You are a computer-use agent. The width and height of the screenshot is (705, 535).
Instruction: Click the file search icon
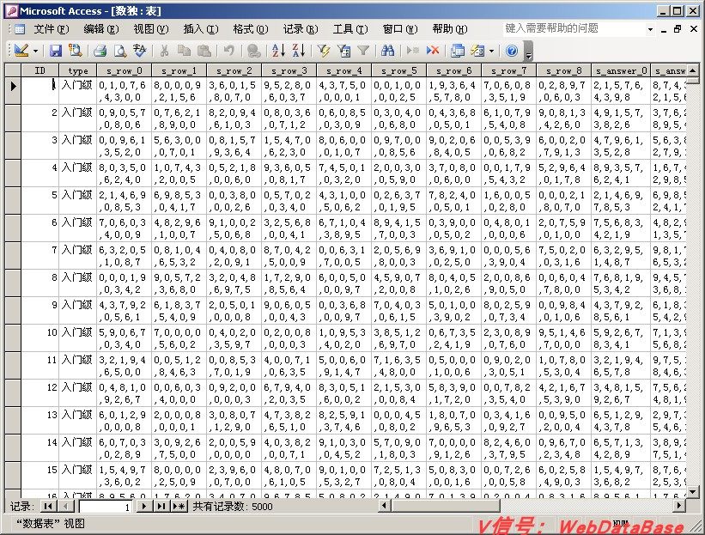75,51
